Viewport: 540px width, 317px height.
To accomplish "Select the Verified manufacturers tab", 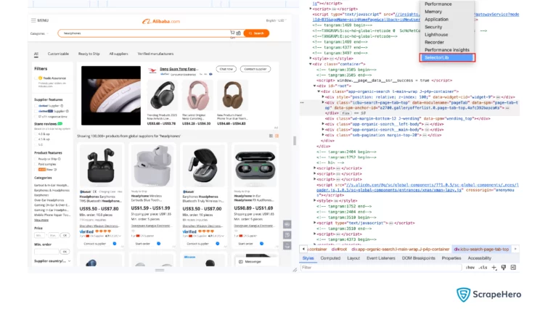I will [155, 54].
